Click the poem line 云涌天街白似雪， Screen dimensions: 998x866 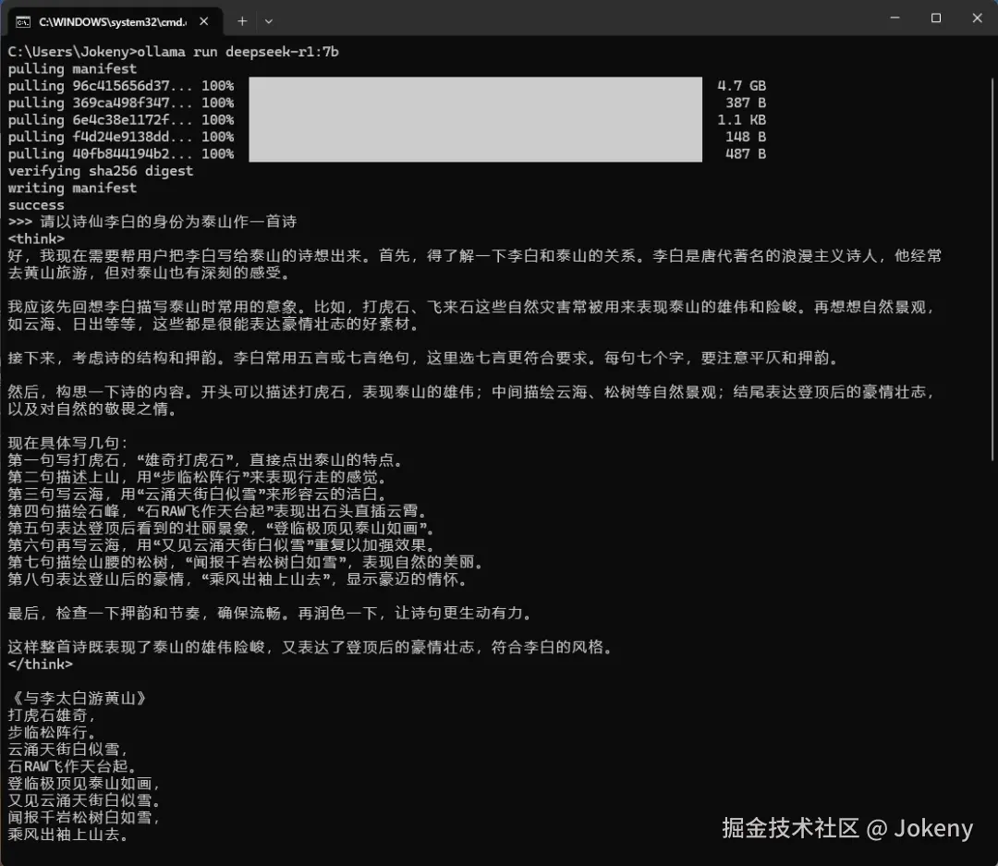(x=67, y=750)
